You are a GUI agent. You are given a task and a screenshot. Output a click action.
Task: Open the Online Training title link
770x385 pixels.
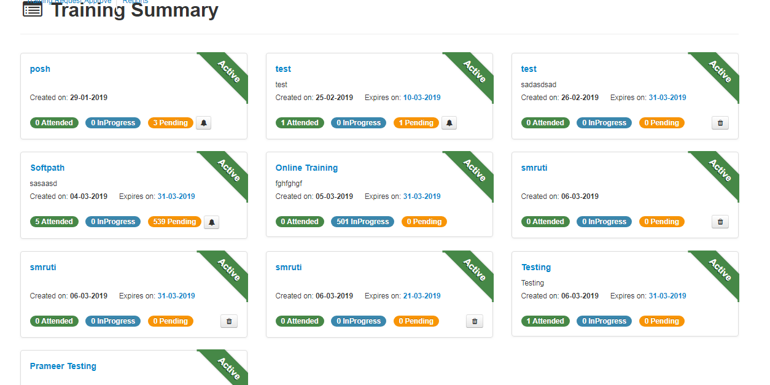306,168
